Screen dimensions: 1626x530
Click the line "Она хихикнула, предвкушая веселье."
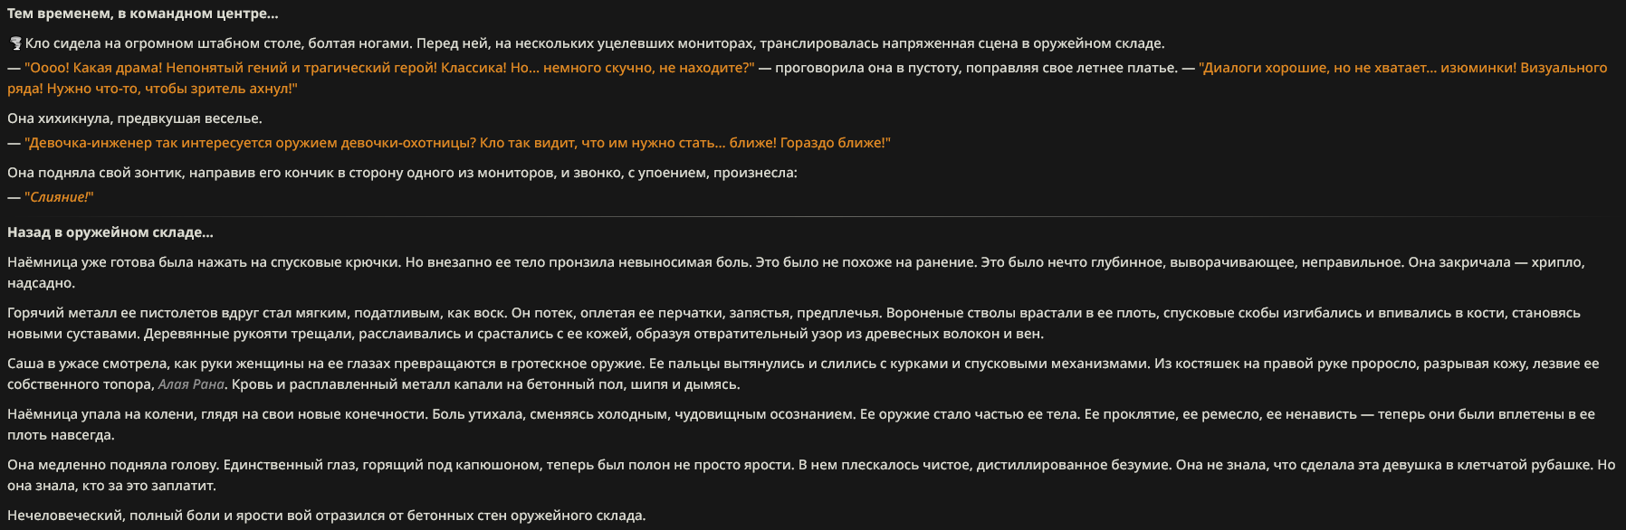(x=135, y=118)
